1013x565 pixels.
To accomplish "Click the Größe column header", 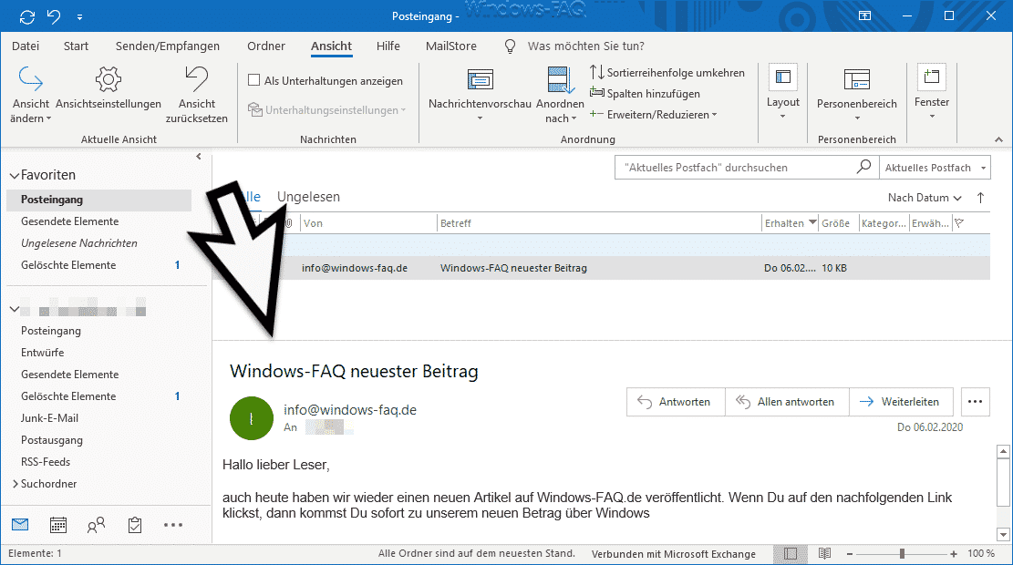I will (x=838, y=223).
